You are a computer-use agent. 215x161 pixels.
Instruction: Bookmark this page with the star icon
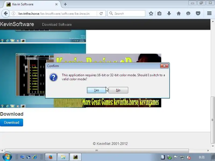[151, 14]
